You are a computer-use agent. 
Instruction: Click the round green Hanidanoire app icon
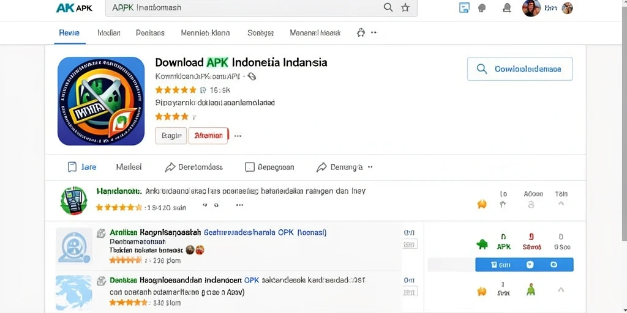tap(73, 201)
